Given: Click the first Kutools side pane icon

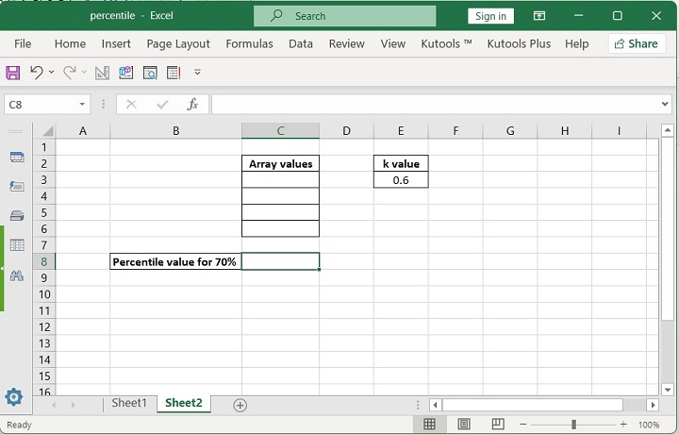Looking at the screenshot, I should [x=17, y=157].
